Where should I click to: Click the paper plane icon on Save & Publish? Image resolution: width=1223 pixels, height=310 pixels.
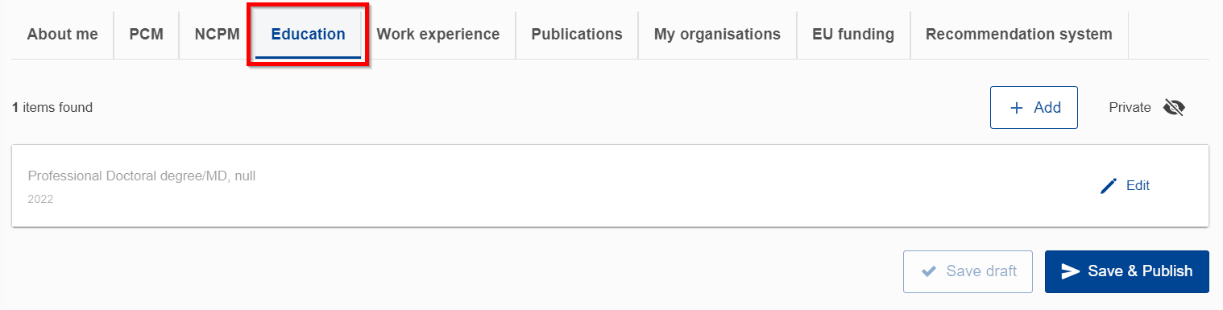(1070, 271)
